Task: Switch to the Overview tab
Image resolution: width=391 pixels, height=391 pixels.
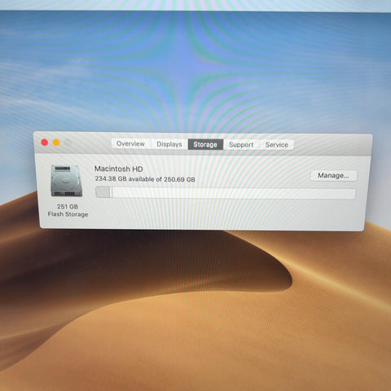Action: (131, 143)
